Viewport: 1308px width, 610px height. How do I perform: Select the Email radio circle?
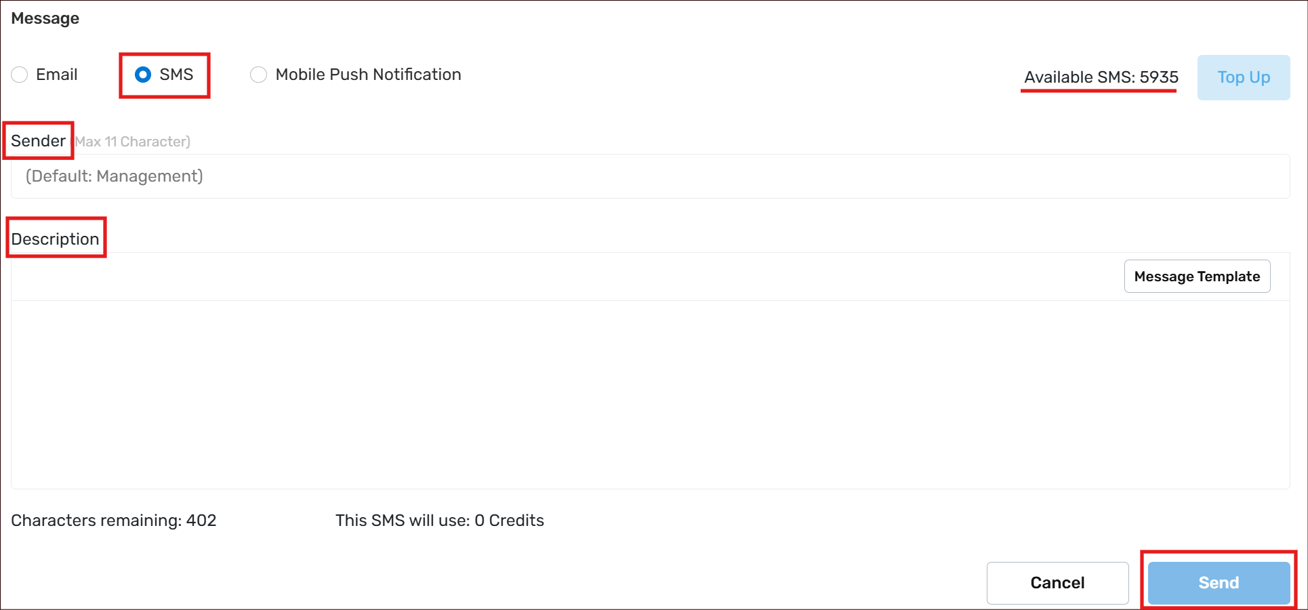click(20, 75)
